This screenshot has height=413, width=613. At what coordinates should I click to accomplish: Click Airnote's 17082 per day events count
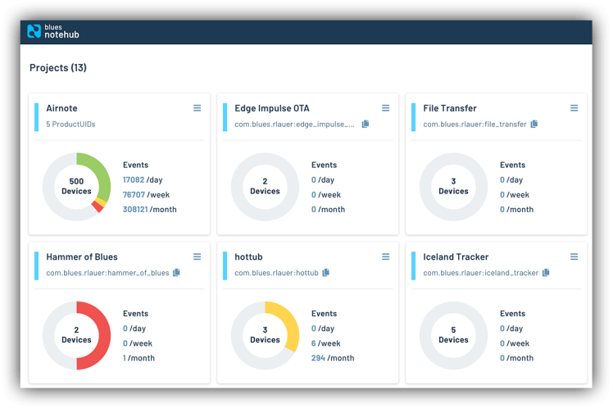point(134,179)
